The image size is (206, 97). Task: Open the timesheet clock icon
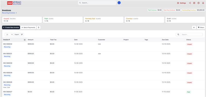(x=199, y=3)
